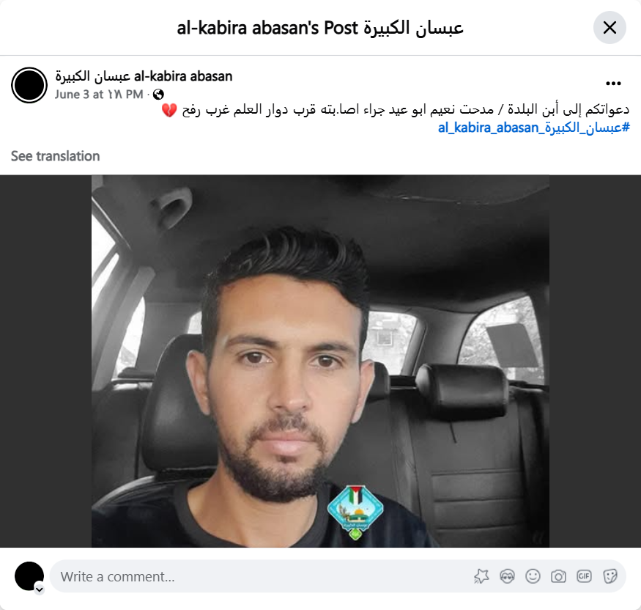Click your commenter profile avatar
Viewport: 641px width, 610px height.
coord(29,576)
